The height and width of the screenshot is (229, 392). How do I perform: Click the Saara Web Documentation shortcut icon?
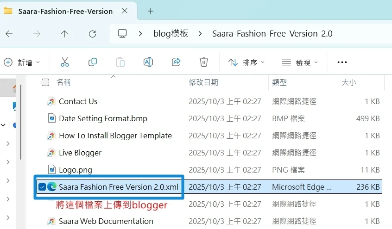[x=51, y=221]
